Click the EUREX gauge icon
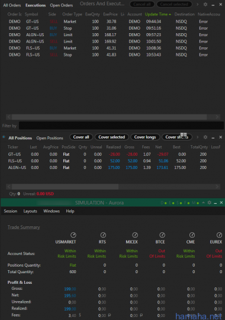 219,235
